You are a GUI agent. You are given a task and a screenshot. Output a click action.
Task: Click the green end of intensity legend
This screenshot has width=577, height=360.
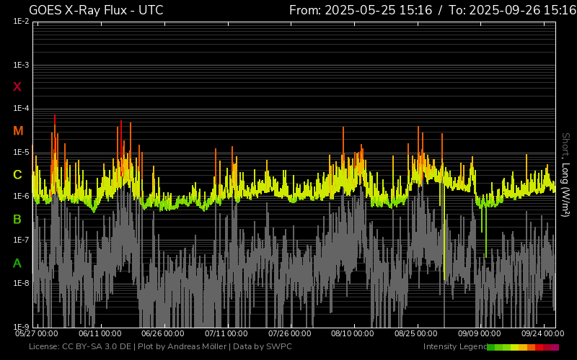pos(491,347)
